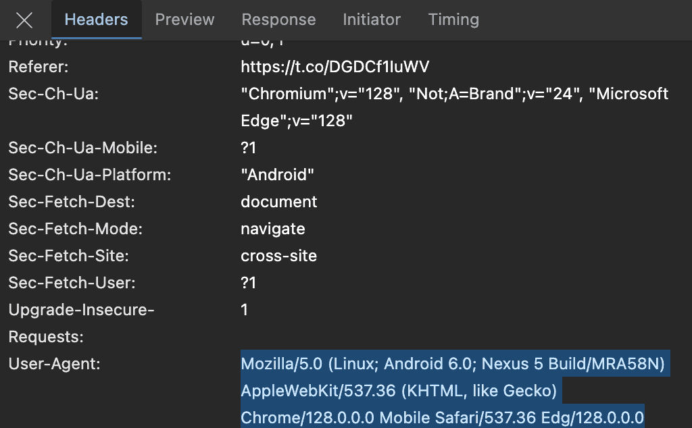Image resolution: width=692 pixels, height=428 pixels.
Task: Select the https://t.co/DGDCf1IuWV referer value
Action: click(x=335, y=67)
